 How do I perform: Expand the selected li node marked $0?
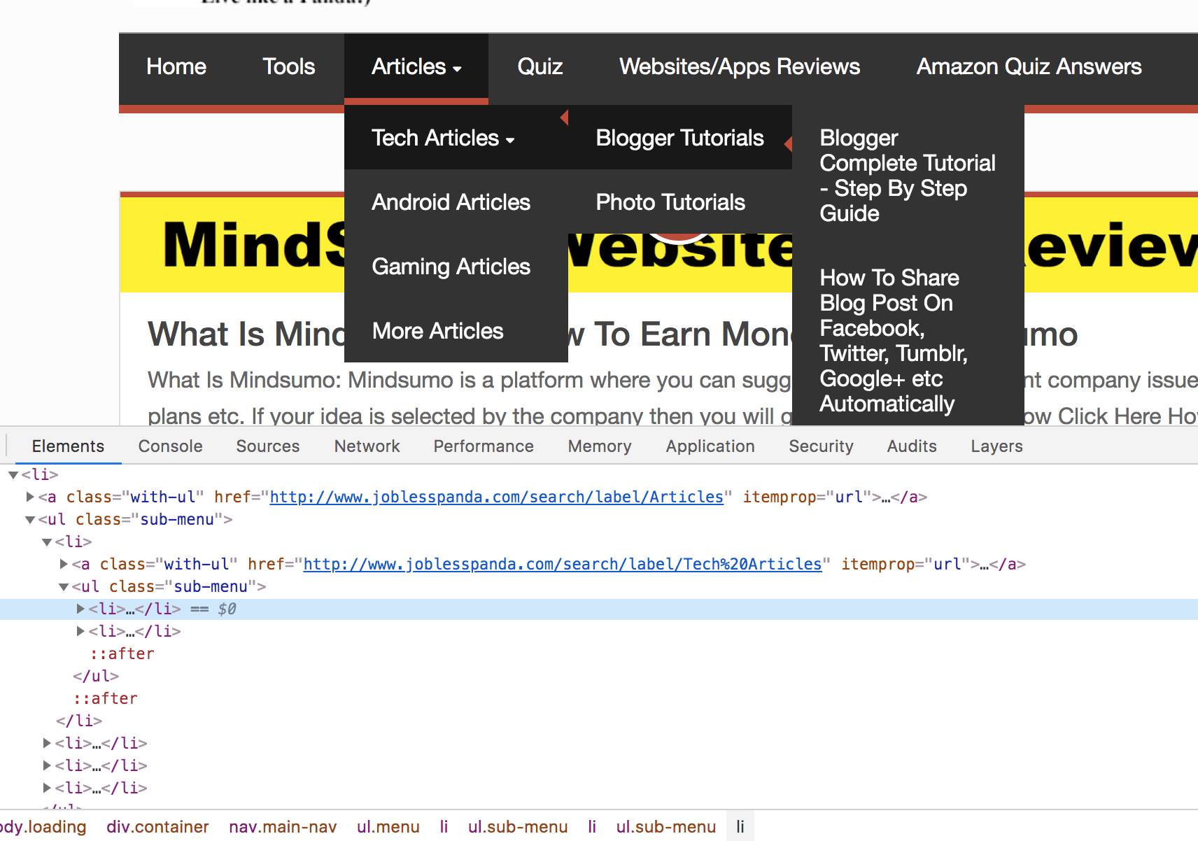(x=80, y=609)
